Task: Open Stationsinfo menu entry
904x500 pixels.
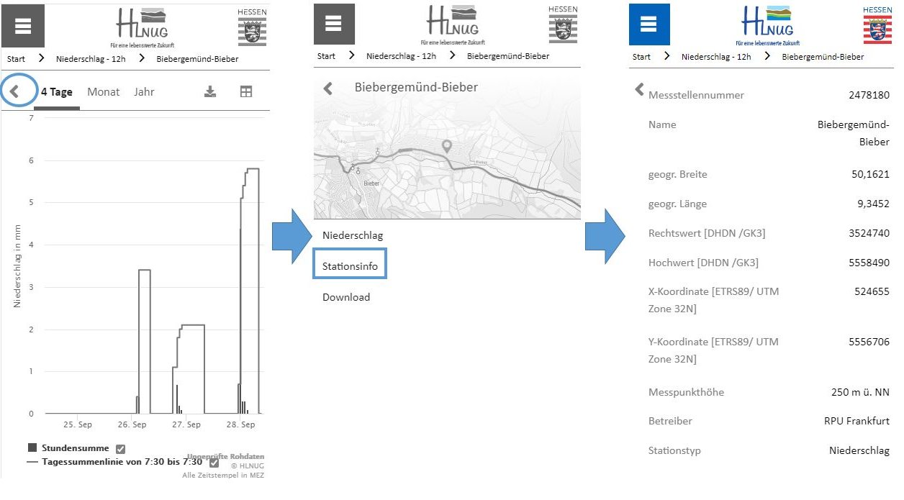Action: (x=350, y=267)
